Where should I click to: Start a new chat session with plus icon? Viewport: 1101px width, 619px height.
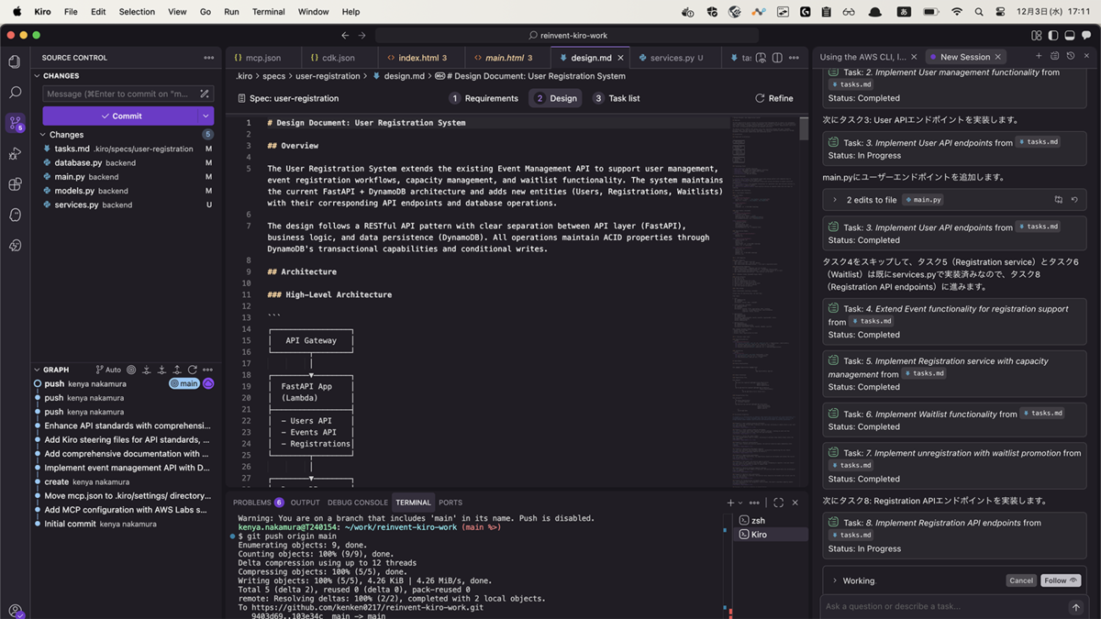[x=1039, y=56]
